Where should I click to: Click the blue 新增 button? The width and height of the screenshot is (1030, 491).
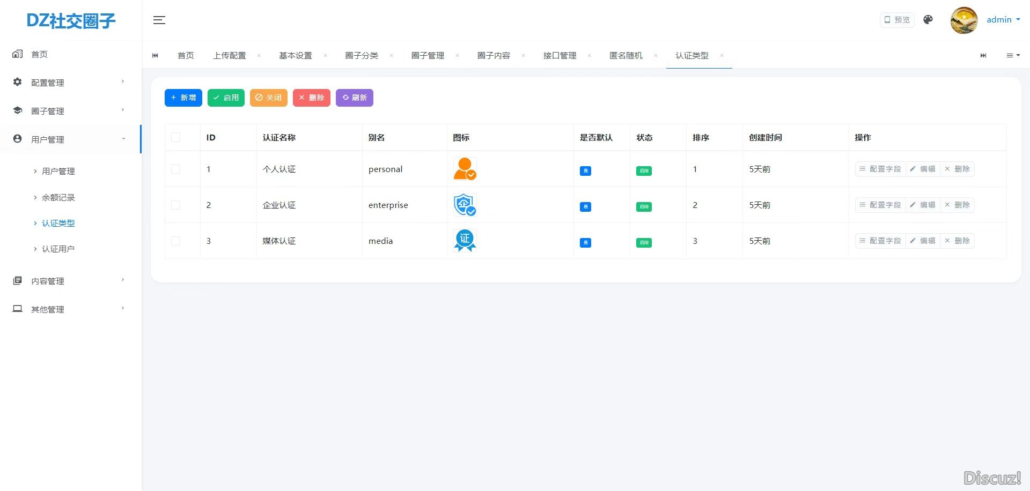(183, 98)
